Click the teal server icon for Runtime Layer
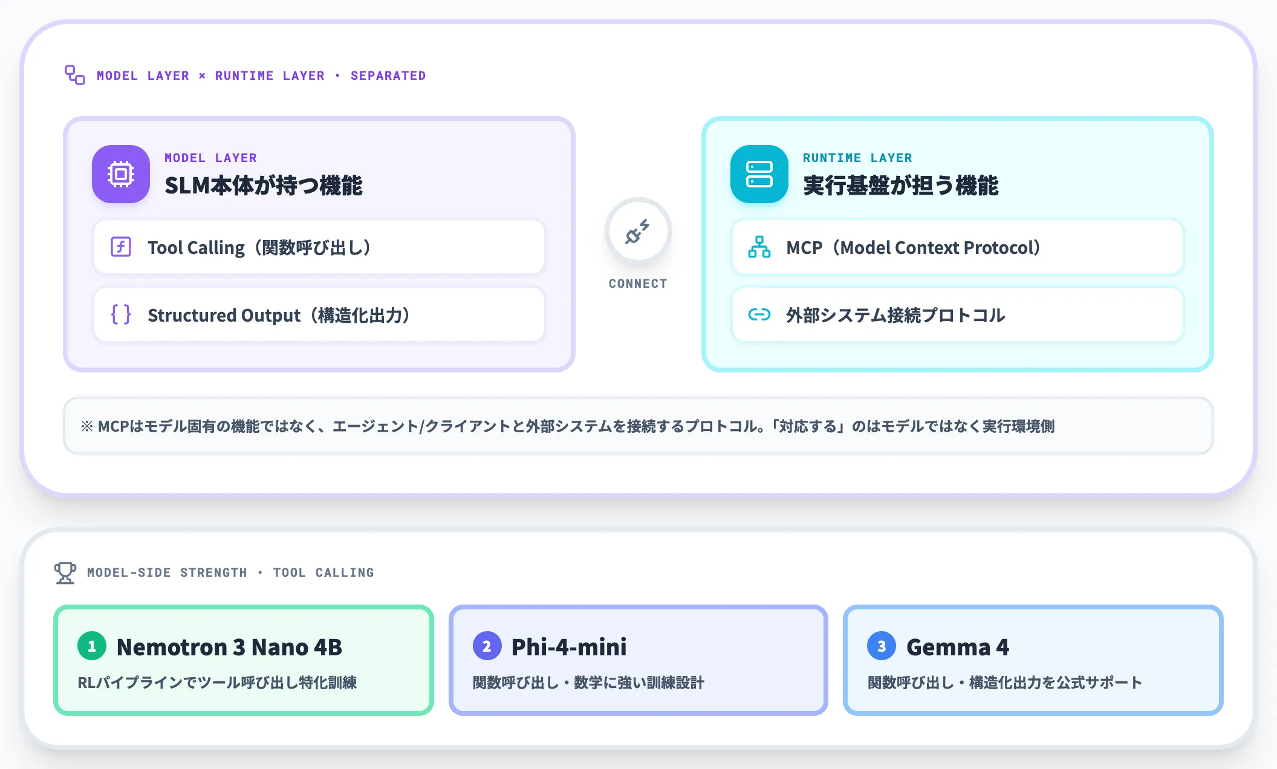The height and width of the screenshot is (769, 1277). coord(759,174)
